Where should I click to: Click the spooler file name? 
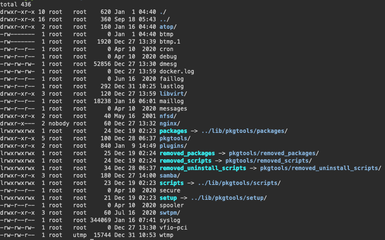click(x=171, y=205)
